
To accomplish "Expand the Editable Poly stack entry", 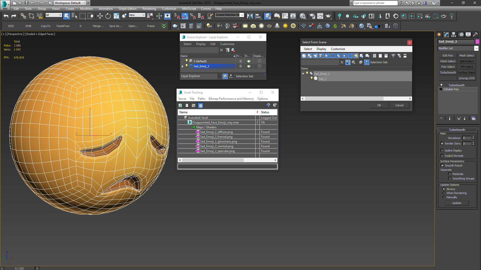I will [441, 89].
